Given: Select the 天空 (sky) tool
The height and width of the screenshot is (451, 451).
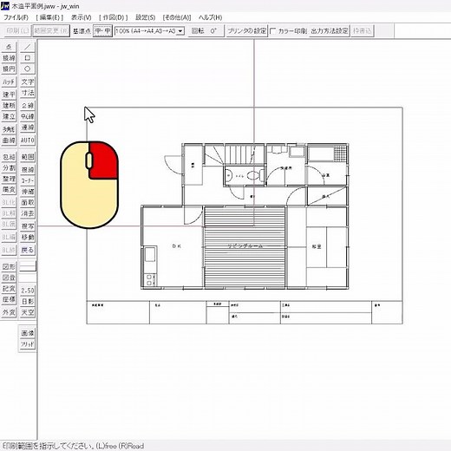Looking at the screenshot, I should click(28, 312).
